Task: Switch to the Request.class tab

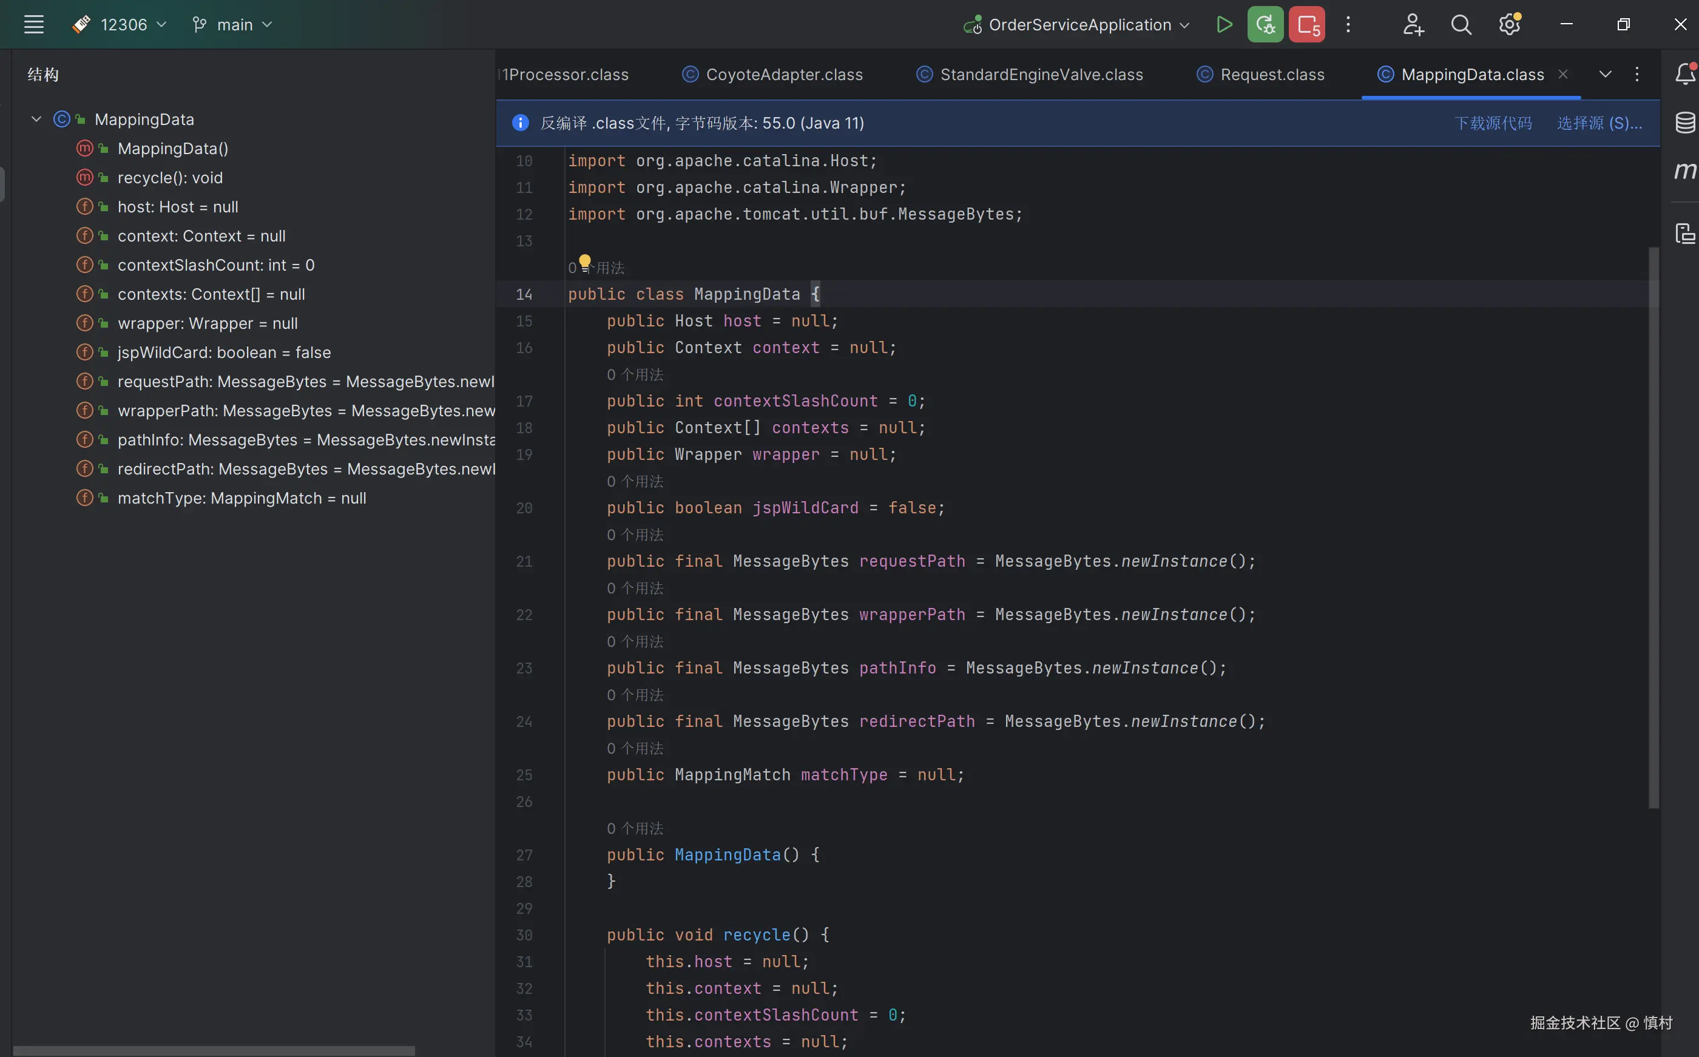Action: pyautogui.click(x=1271, y=74)
